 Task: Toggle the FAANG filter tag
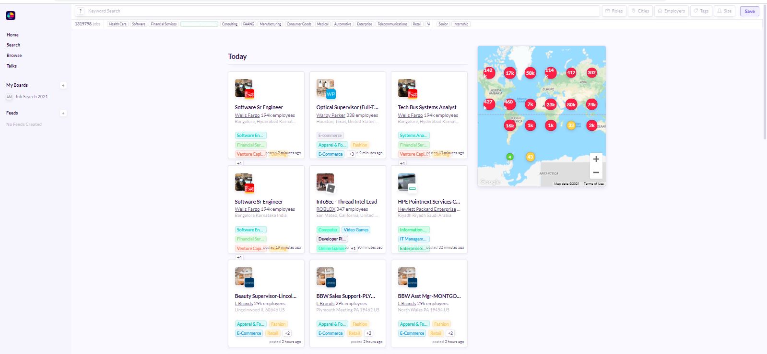tap(248, 24)
